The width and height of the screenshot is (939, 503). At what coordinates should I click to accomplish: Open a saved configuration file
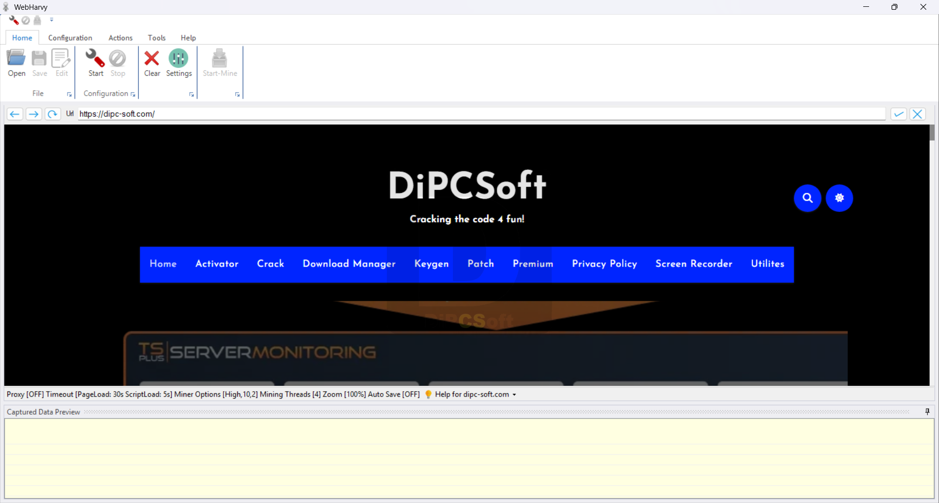[x=16, y=63]
